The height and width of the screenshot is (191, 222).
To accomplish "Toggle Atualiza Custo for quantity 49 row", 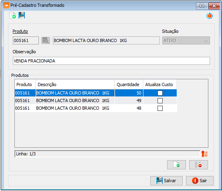I will point(160,101).
